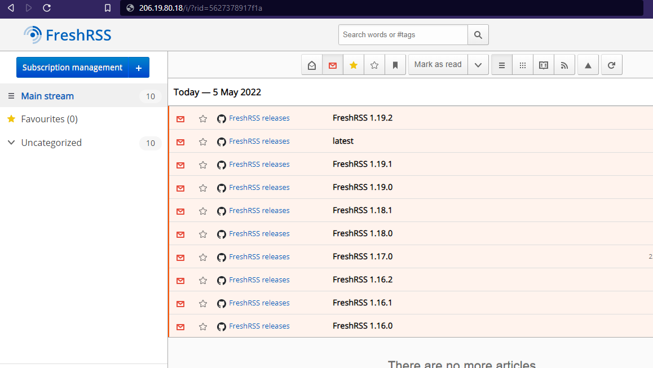Star the FreshRSS 1.19.1 article
Viewport: 653px width, 368px height.
203,165
